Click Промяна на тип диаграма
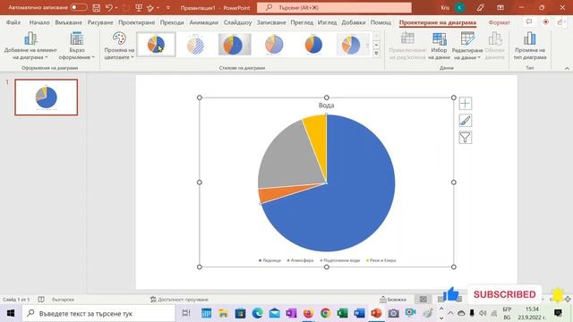The image size is (573, 322). pyautogui.click(x=529, y=46)
